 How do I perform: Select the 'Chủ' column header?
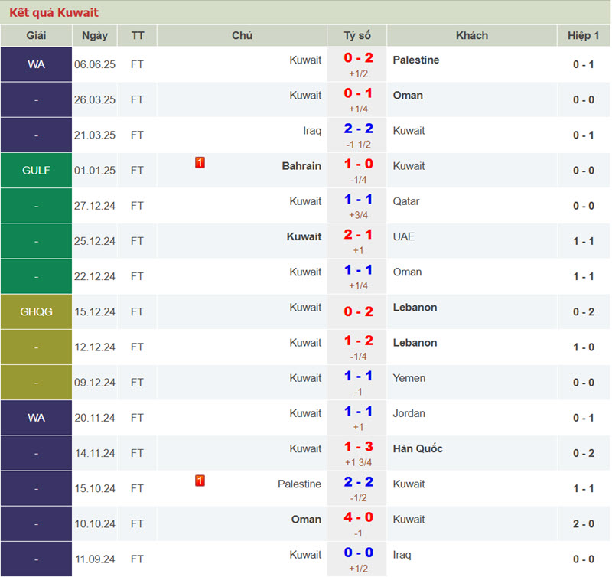pyautogui.click(x=242, y=35)
